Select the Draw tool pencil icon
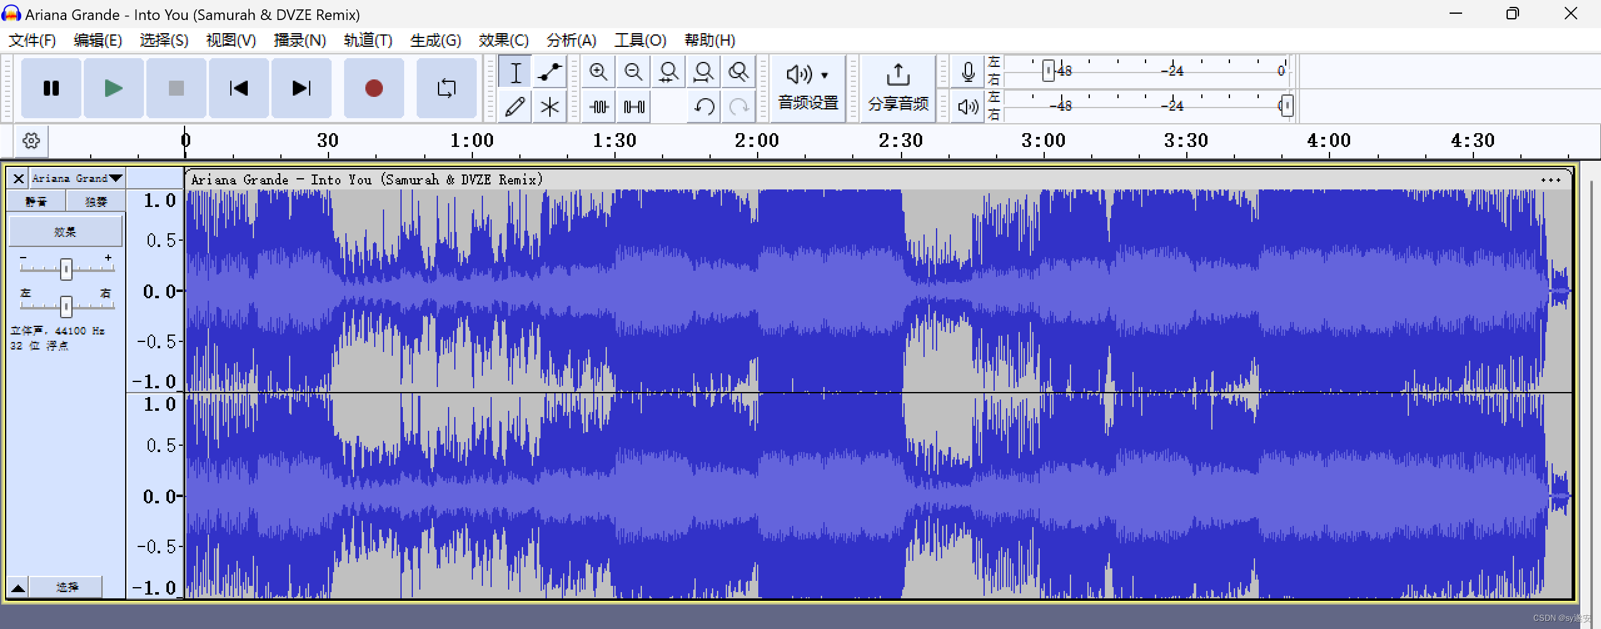This screenshot has height=629, width=1601. click(x=515, y=106)
